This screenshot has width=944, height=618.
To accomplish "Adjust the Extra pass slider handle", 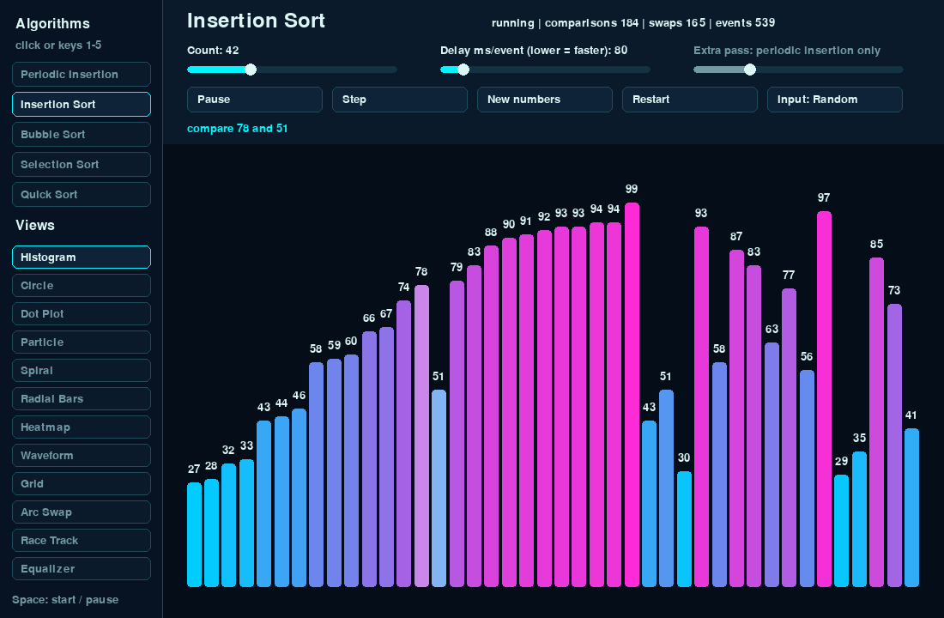I will click(749, 70).
